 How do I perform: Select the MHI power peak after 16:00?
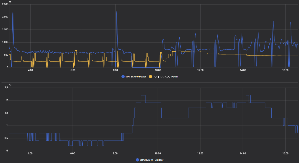point(291,22)
